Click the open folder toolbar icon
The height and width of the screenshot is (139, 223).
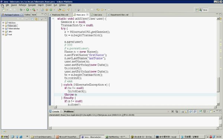(64, 10)
